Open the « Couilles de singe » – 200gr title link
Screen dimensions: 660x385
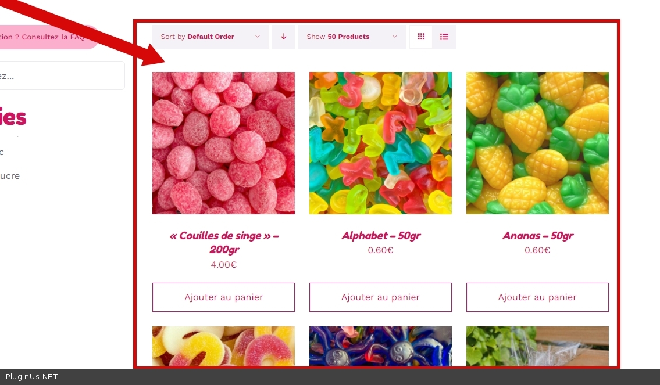click(x=224, y=243)
